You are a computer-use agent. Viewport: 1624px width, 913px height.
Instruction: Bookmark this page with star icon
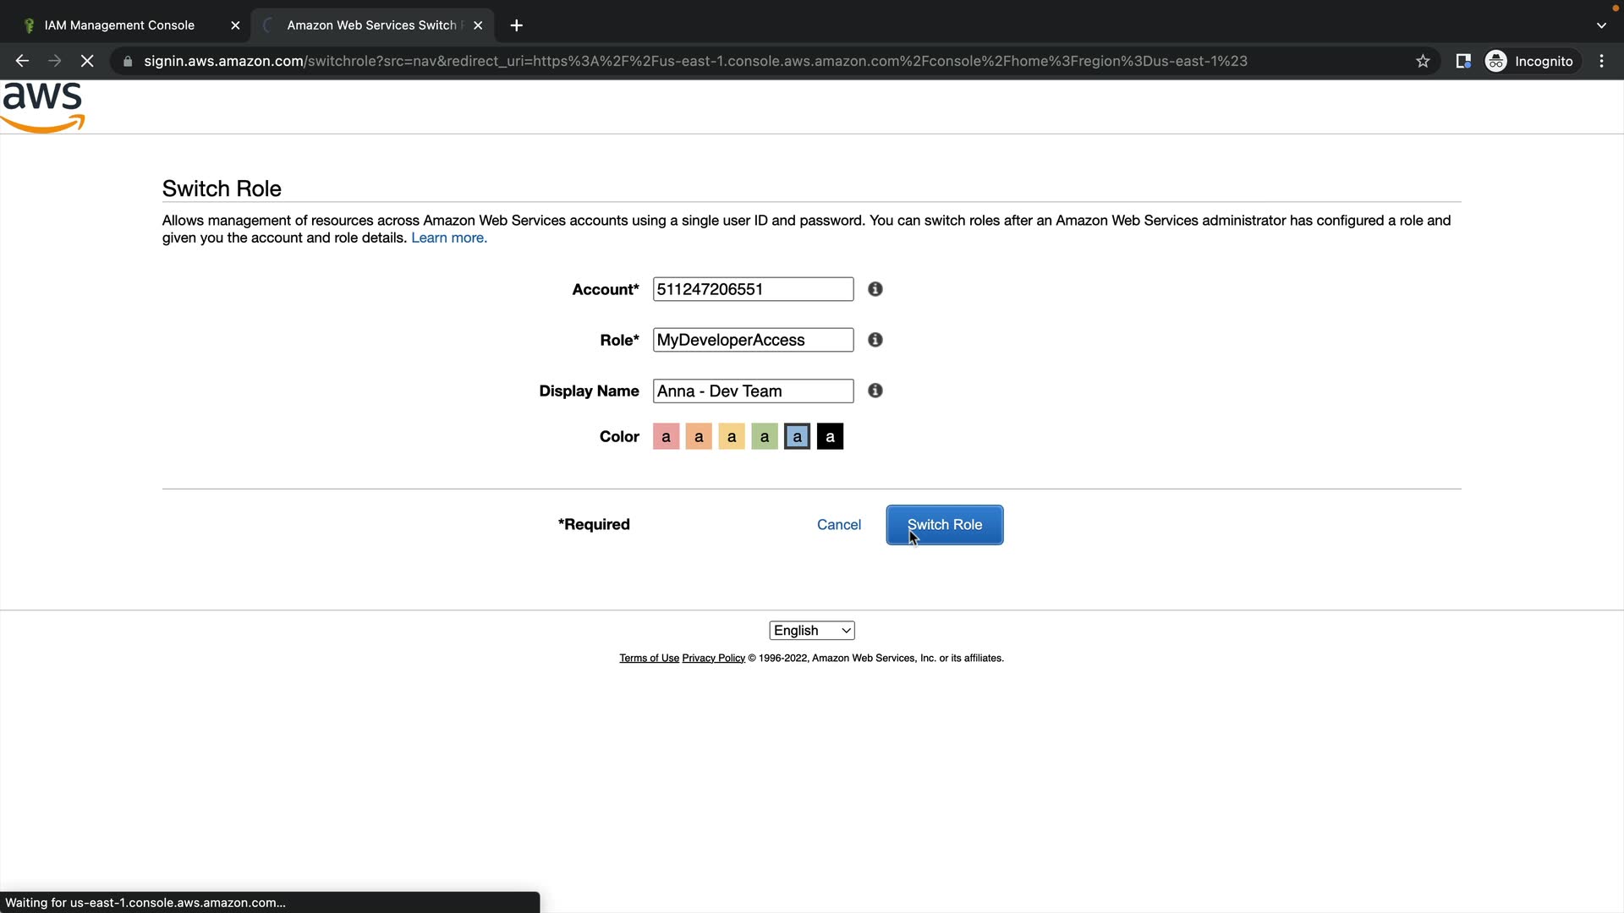[1423, 61]
